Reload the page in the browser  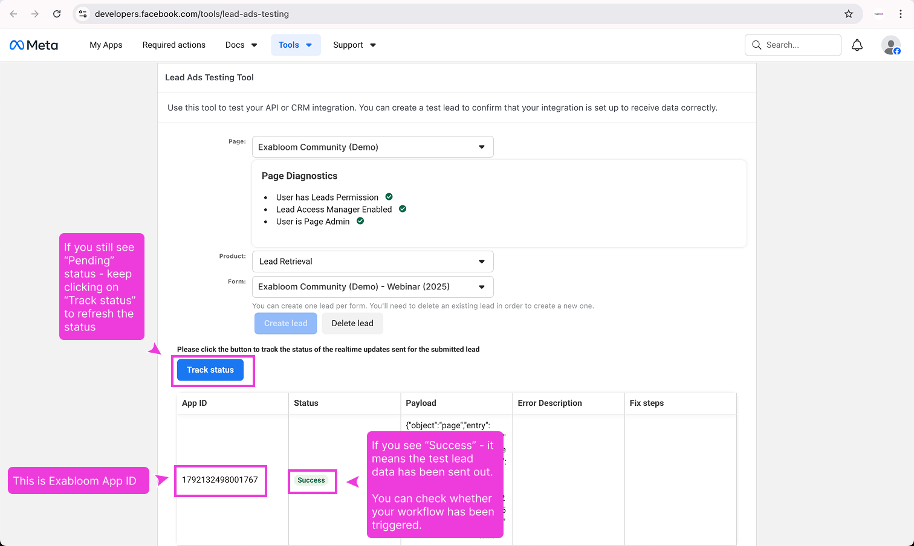tap(57, 14)
